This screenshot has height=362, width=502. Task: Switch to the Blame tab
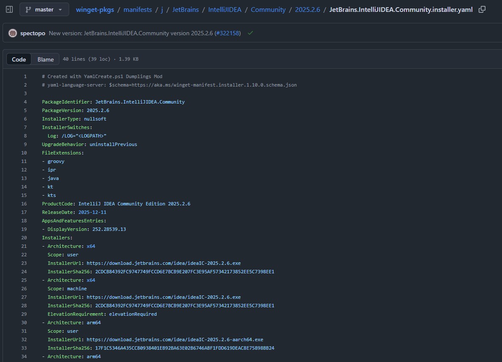coord(45,59)
